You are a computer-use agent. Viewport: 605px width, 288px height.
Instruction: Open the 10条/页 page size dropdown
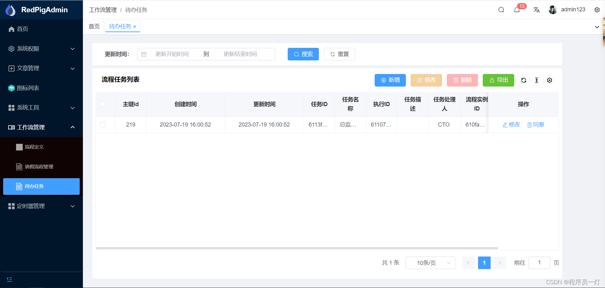[430, 263]
